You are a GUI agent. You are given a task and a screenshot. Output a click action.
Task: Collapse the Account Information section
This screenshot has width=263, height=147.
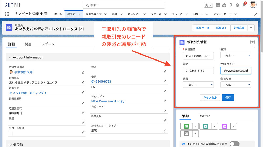(x=10, y=57)
